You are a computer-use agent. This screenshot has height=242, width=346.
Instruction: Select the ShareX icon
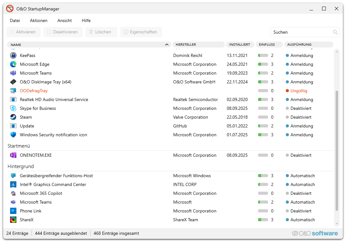[x=13, y=220]
